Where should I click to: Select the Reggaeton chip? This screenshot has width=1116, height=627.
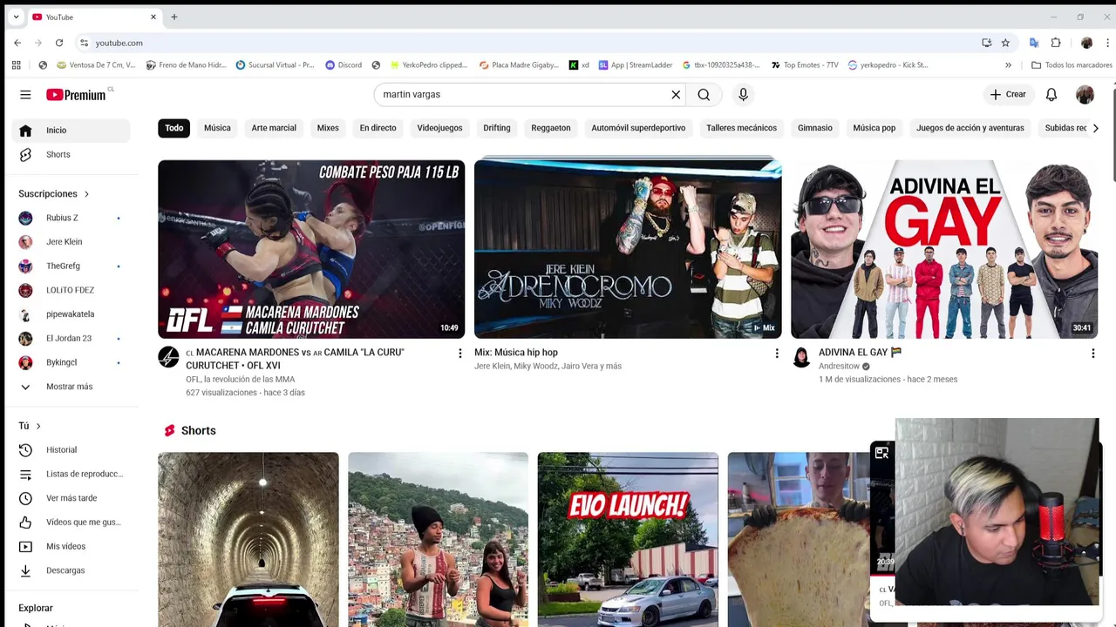coord(551,128)
